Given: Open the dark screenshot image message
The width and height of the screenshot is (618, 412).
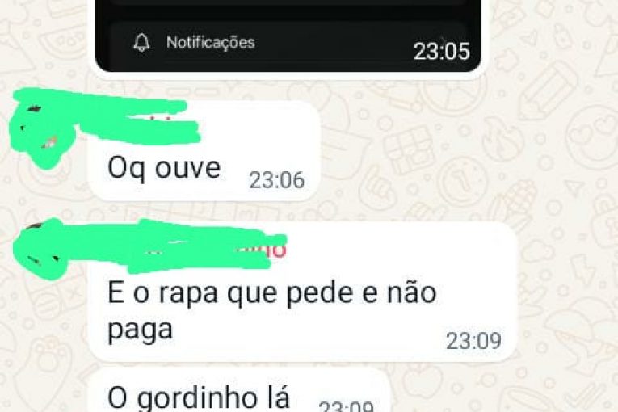Looking at the screenshot, I should pyautogui.click(x=288, y=36).
